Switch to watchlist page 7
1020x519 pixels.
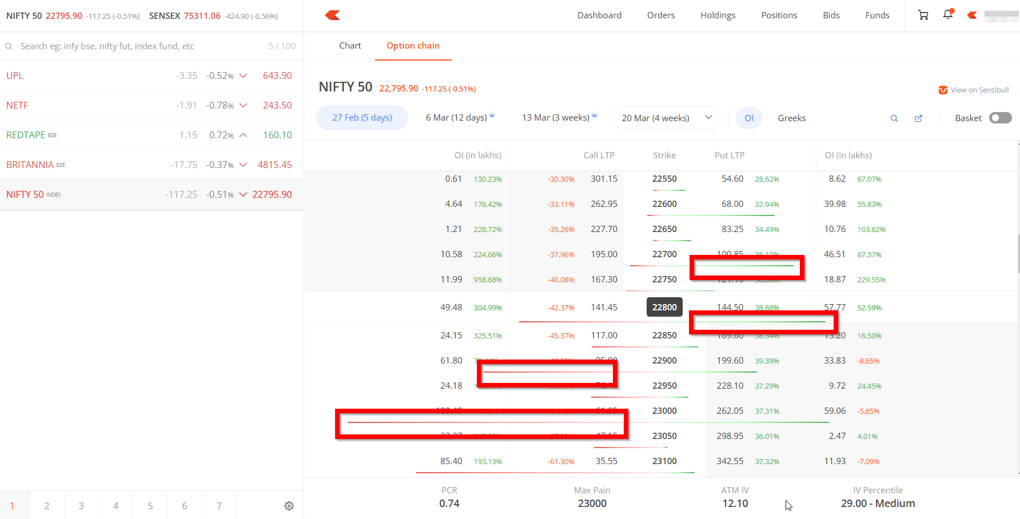pyautogui.click(x=219, y=506)
